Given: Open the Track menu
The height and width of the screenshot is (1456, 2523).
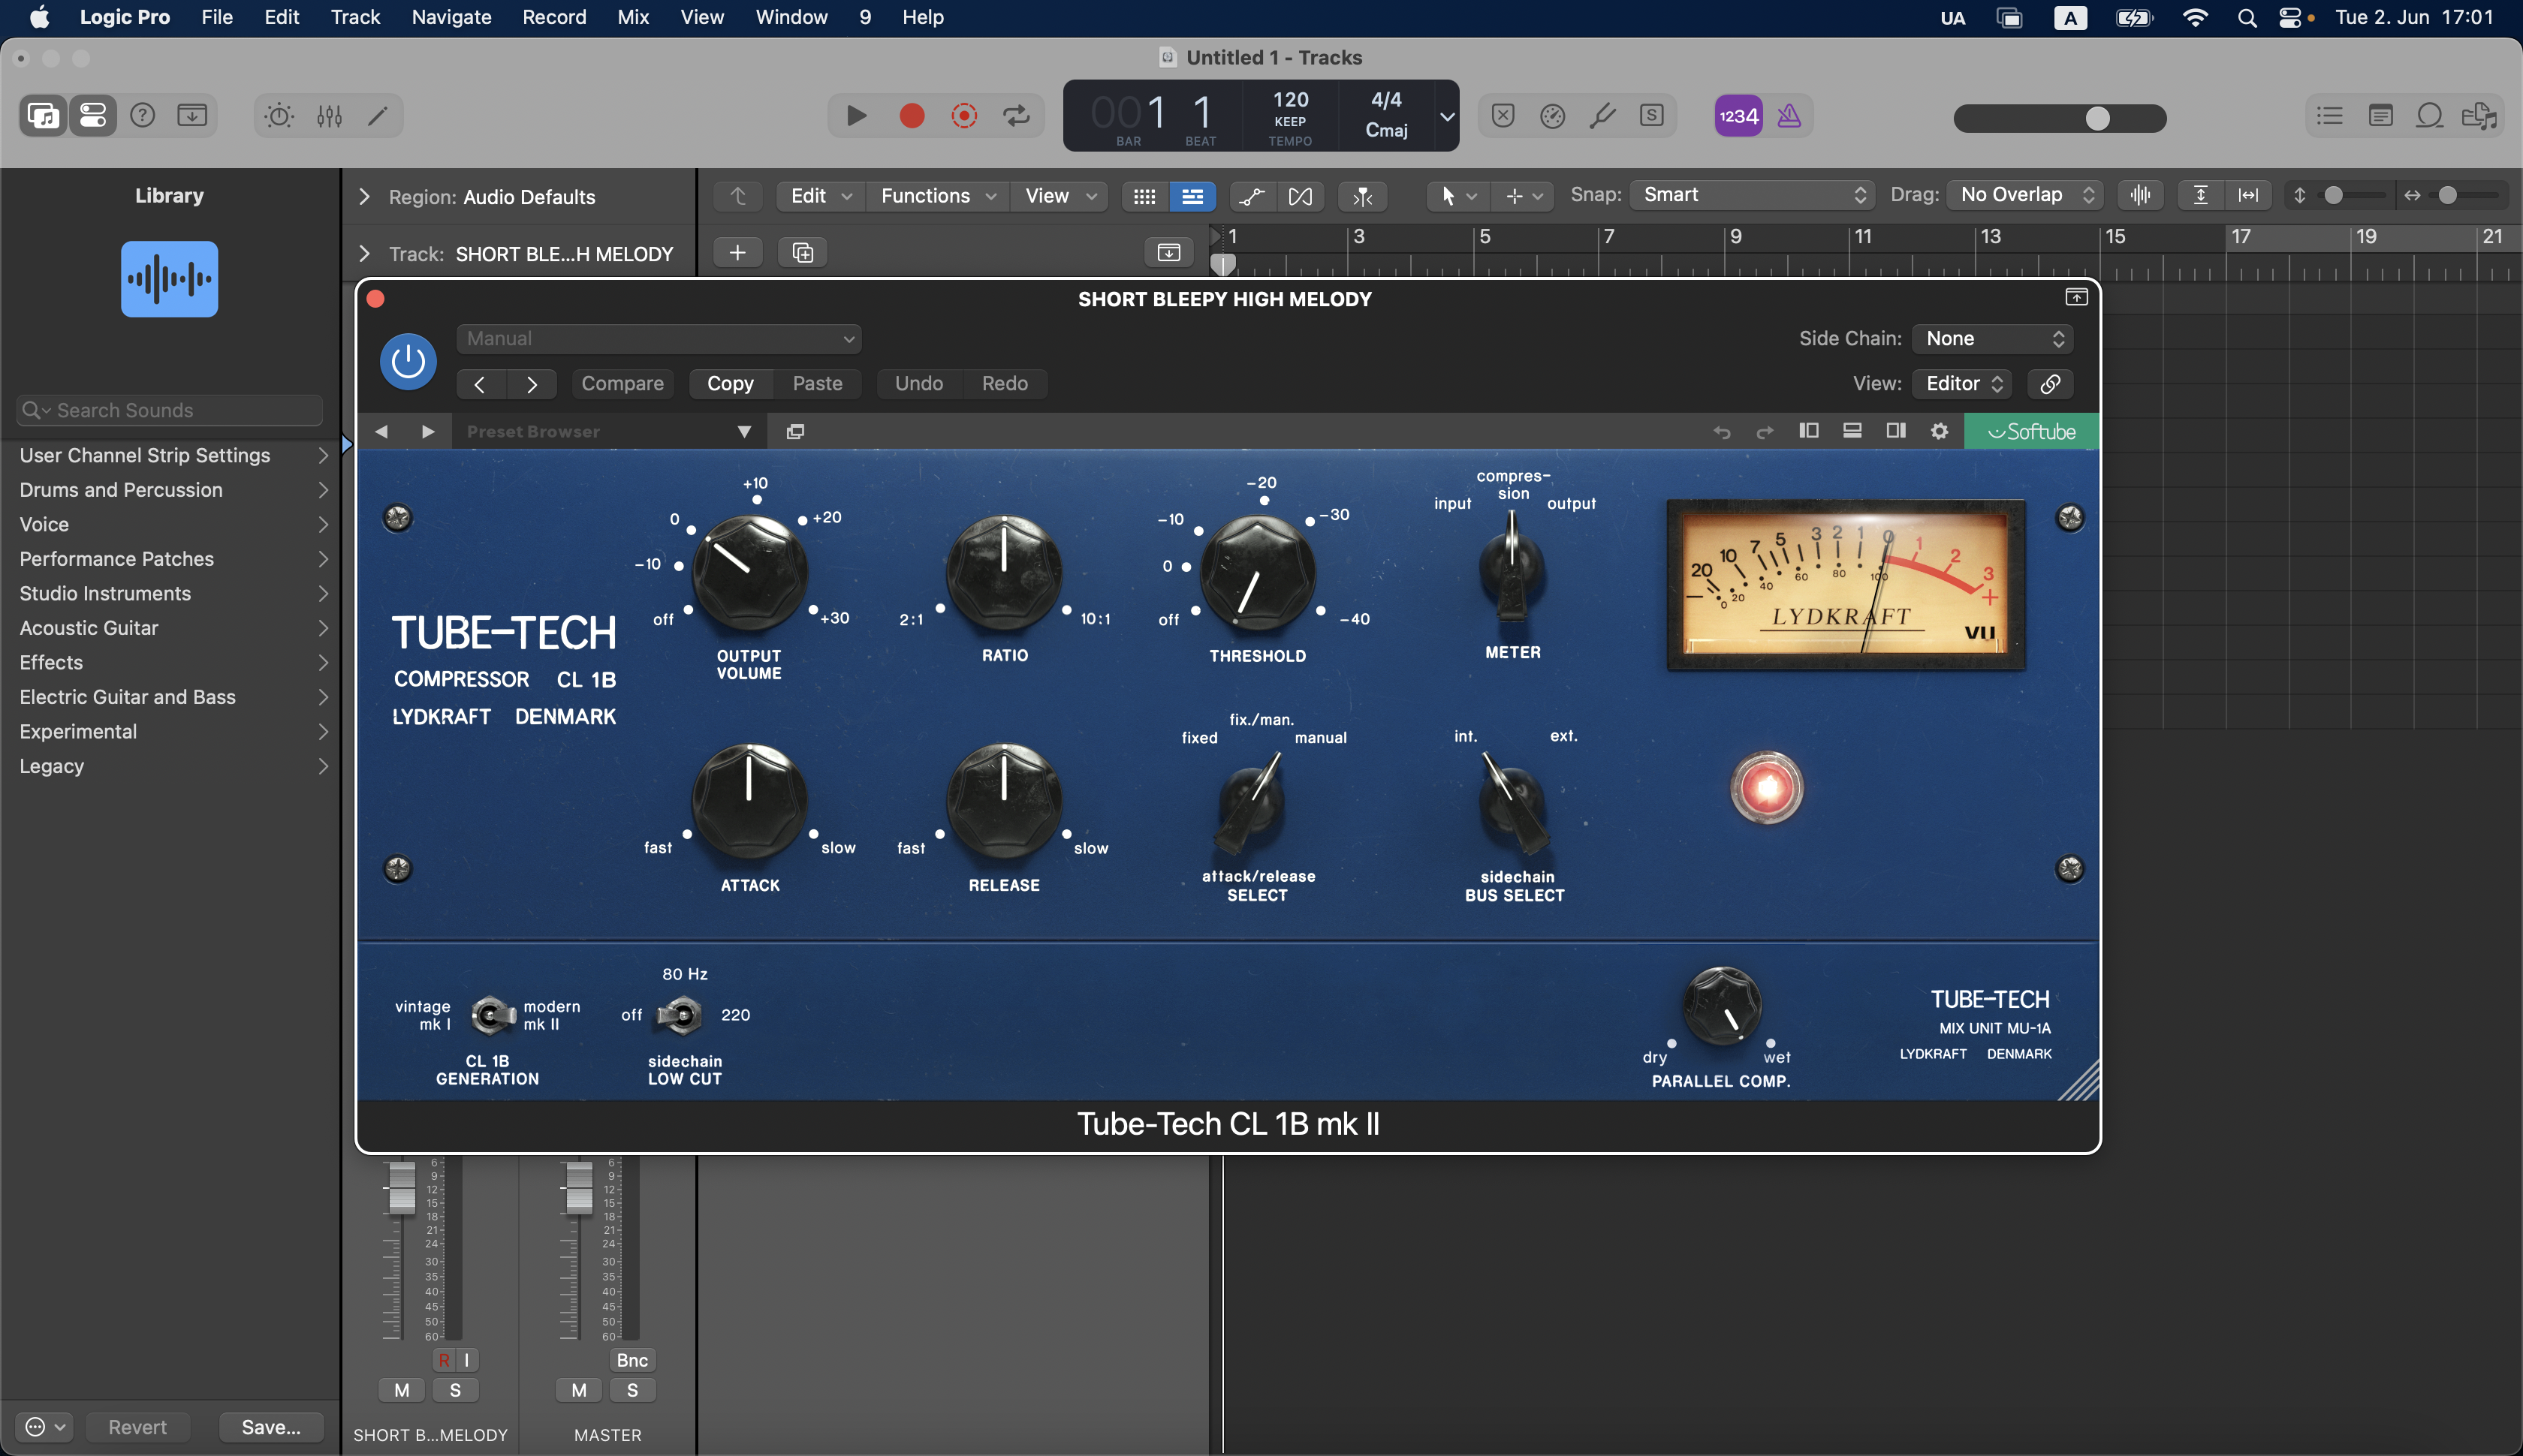Looking at the screenshot, I should 355,17.
